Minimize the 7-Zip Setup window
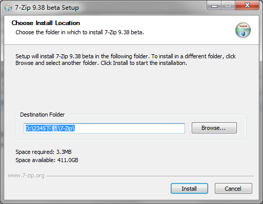This screenshot has height=204, width=263. click(x=214, y=6)
